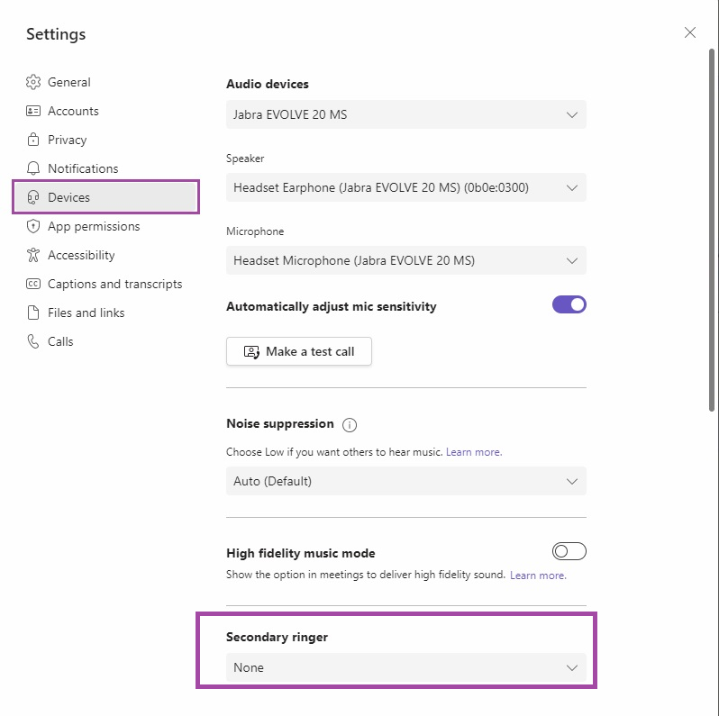Disable Automatically adjust mic sensitivity toggle
719x716 pixels.
click(x=569, y=304)
